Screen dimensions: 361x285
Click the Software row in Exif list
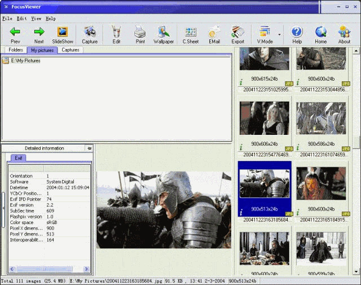(x=49, y=182)
